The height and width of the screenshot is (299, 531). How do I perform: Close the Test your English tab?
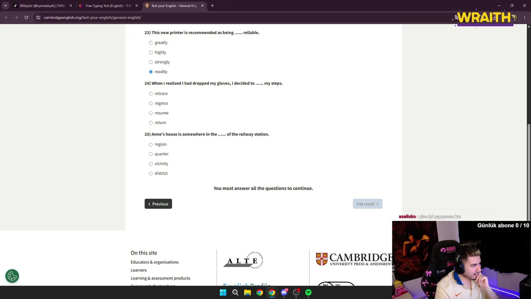click(x=202, y=6)
